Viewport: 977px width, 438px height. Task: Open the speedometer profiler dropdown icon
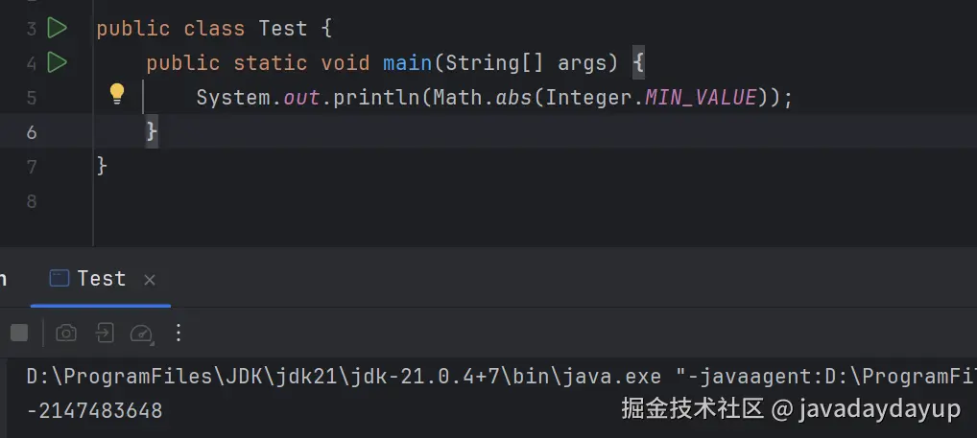click(x=141, y=334)
